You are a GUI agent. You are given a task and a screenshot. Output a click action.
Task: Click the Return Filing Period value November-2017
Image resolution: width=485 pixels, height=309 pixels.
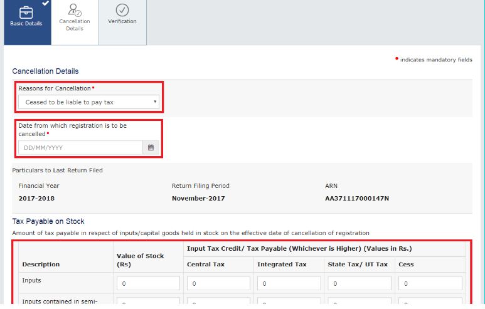click(x=198, y=199)
